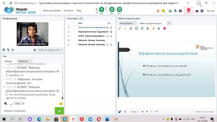Viewport: 217px width, 122px height.
Task: Switch to the Вопросы chat tab
Action: coord(23,61)
